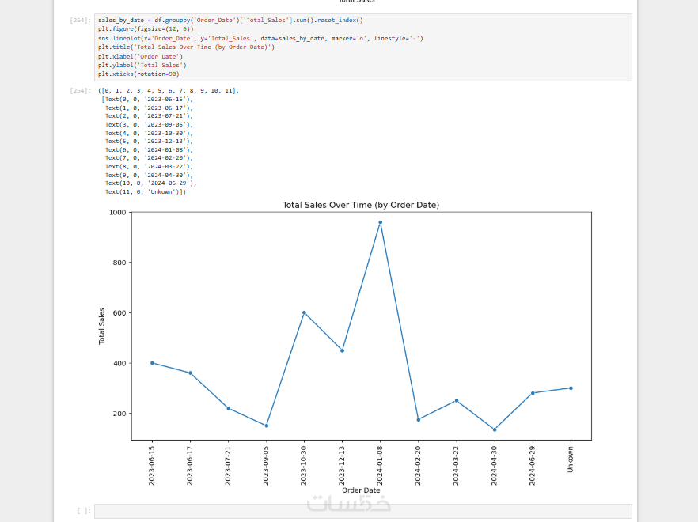Click the output line Text(11, 0, 'Unkown')

pos(146,192)
